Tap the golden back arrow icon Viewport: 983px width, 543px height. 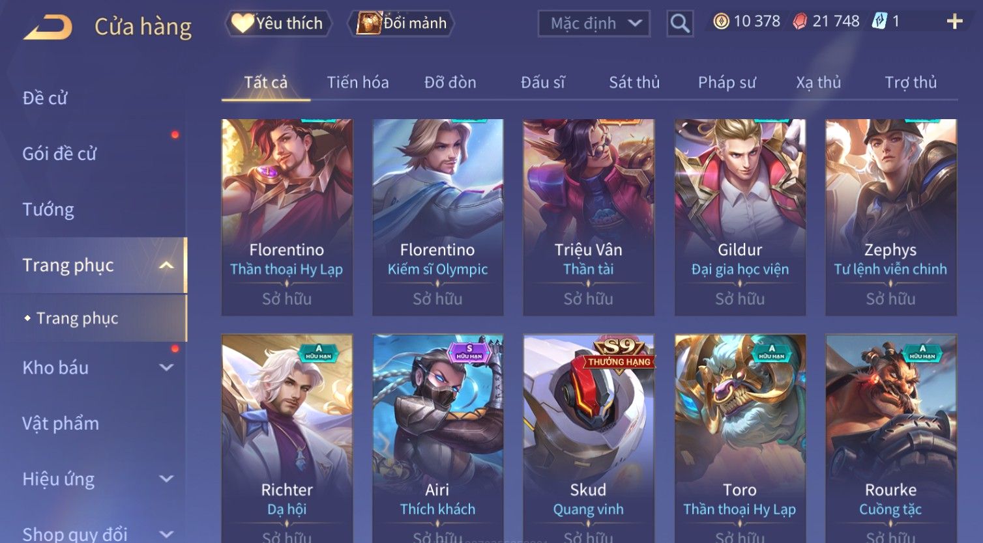[48, 28]
